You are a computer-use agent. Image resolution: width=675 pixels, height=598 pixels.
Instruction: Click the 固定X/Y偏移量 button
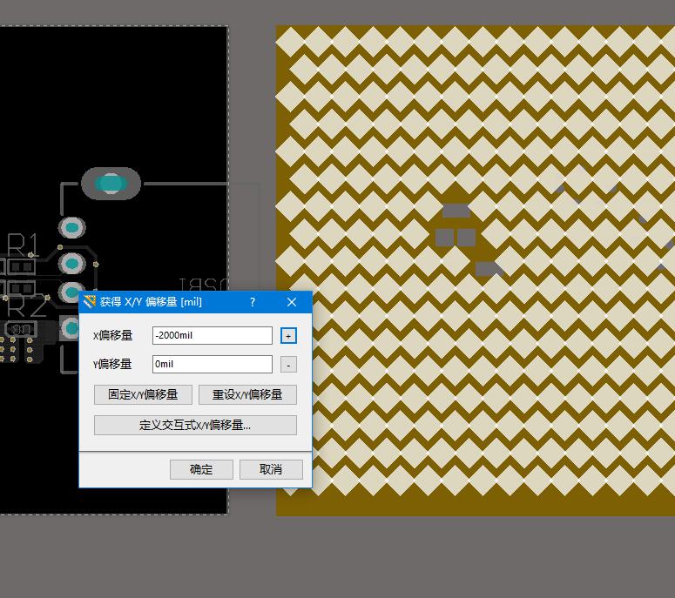[x=143, y=394]
